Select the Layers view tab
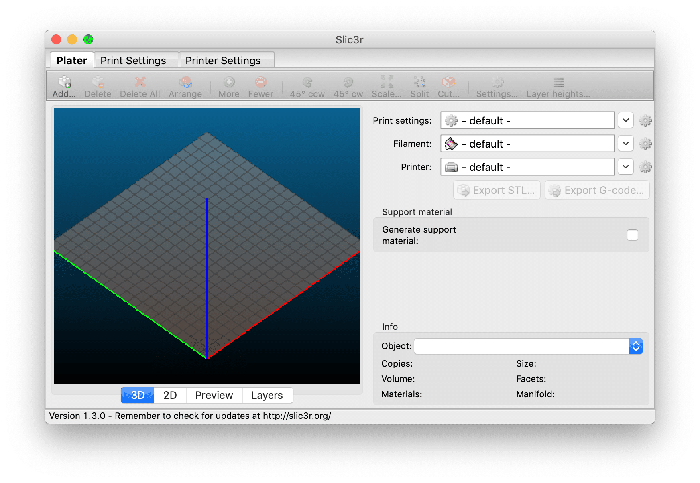 point(267,395)
